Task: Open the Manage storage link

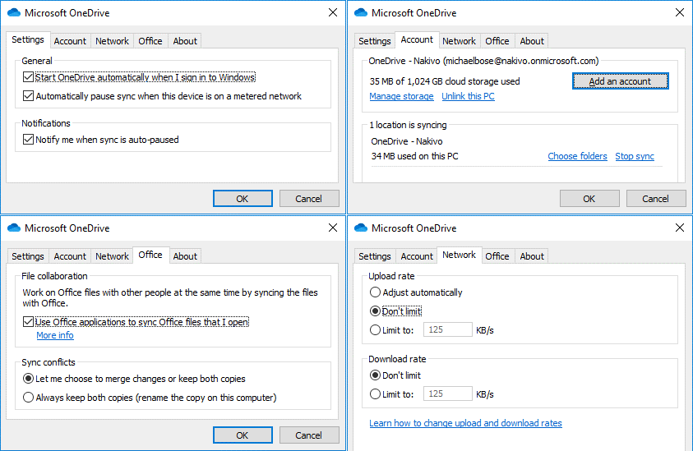Action: (x=401, y=96)
